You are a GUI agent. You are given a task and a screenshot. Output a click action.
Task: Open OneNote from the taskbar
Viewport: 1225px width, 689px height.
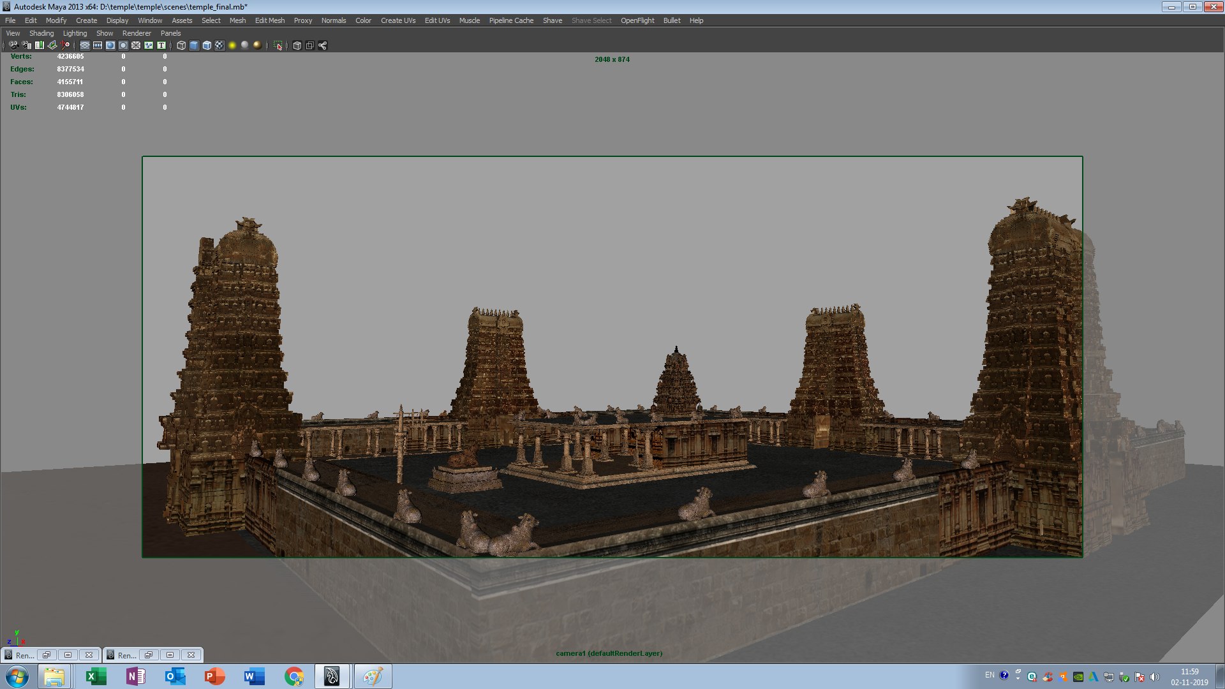[x=135, y=676]
